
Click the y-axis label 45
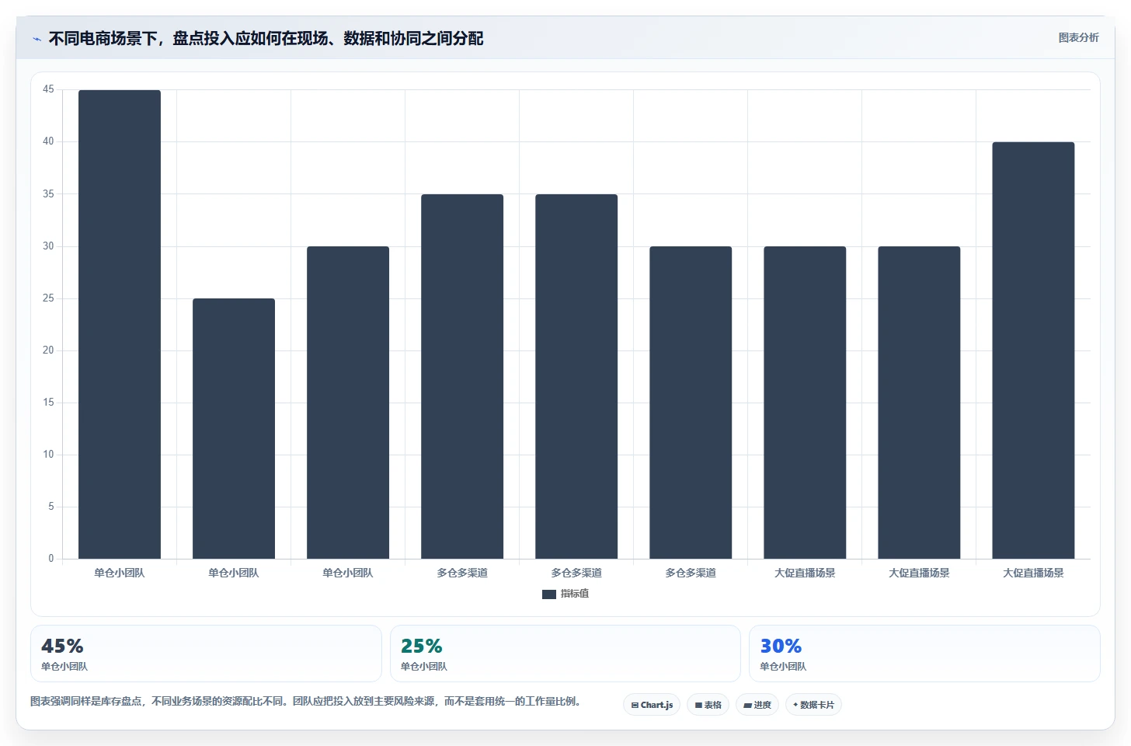coord(48,89)
